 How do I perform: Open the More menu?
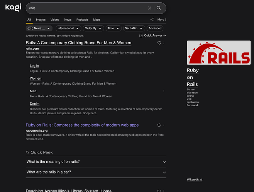pos(162,20)
